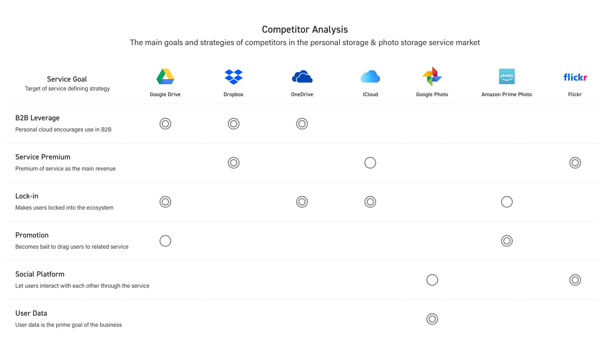Select the Social Platform row heading

click(40, 274)
